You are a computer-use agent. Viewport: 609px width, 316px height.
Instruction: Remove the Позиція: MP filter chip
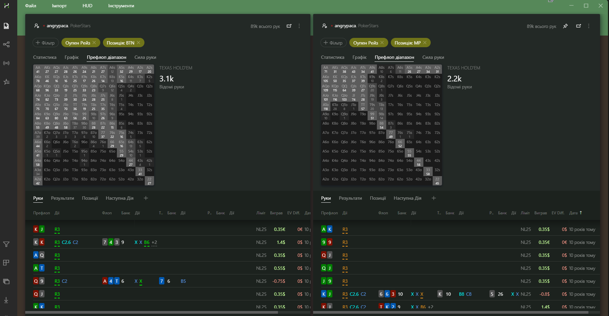point(425,43)
